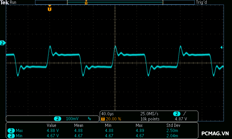Viewport: 232px width, 139px height.
Task: Click the trigger source channel 2 badge
Action: coord(177,114)
